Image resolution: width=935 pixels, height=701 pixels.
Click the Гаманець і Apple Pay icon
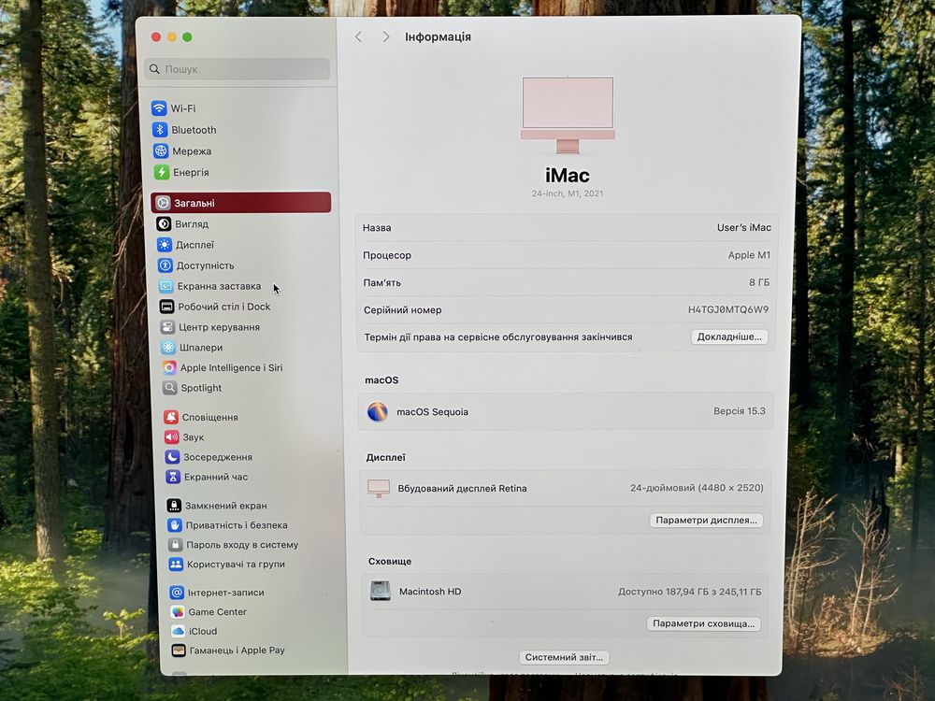(179, 650)
